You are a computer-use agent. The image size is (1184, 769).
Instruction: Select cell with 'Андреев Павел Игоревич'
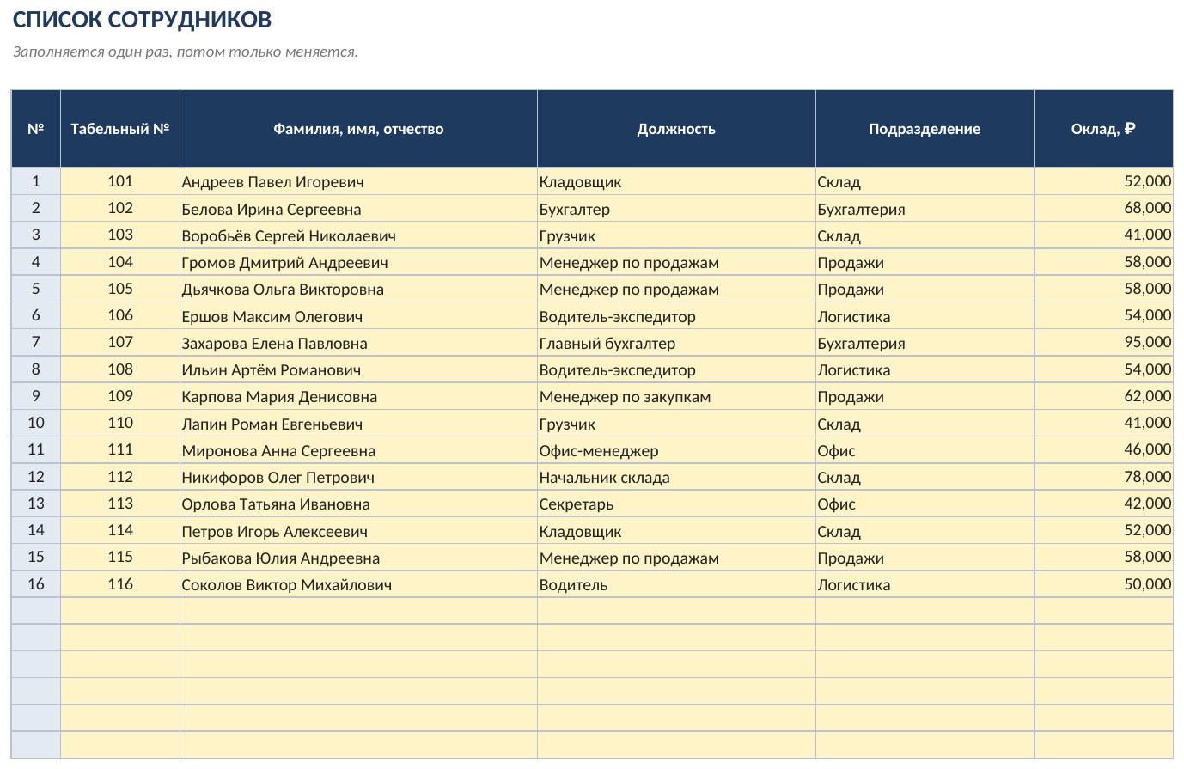358,181
